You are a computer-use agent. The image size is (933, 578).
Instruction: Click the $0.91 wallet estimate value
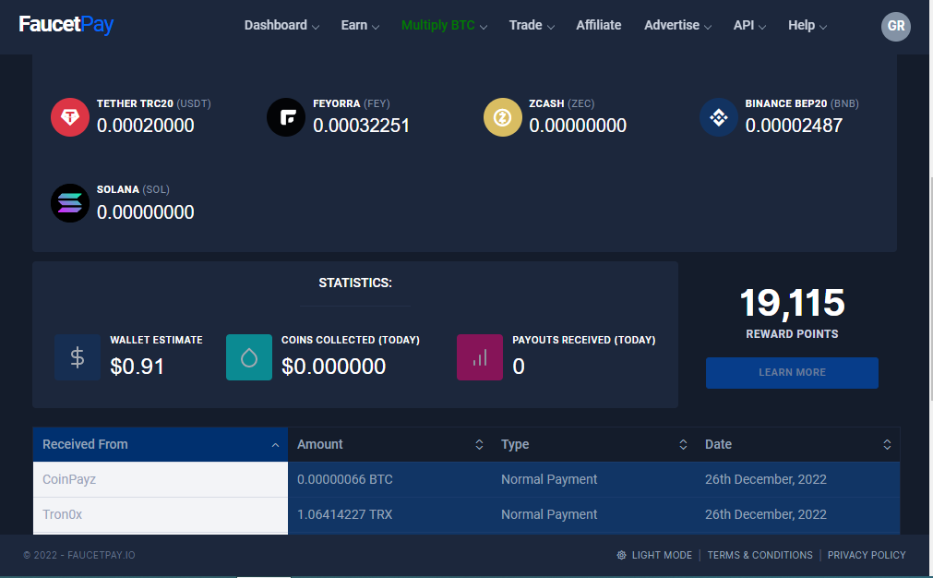(137, 367)
